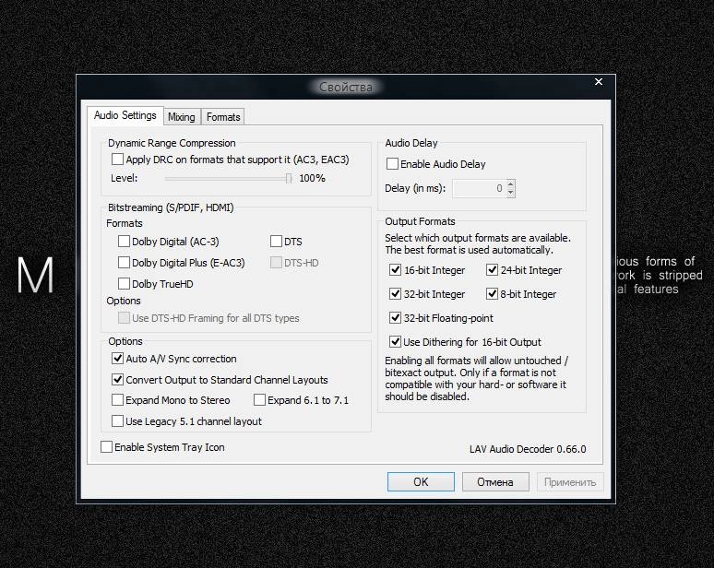Enable Apply DRC on supported formats

[117, 160]
